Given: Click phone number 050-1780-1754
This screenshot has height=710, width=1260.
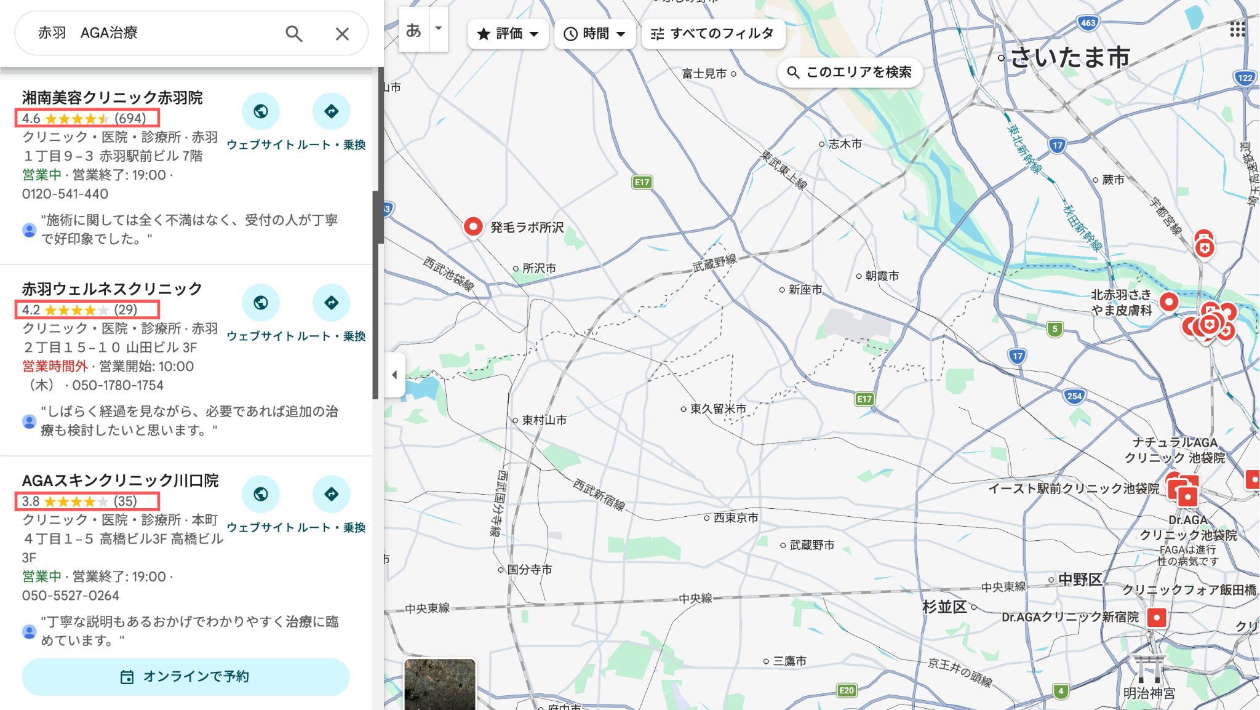Looking at the screenshot, I should [x=118, y=385].
